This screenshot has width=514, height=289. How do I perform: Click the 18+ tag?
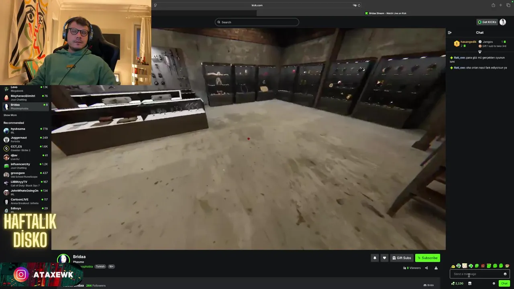[x=111, y=267]
